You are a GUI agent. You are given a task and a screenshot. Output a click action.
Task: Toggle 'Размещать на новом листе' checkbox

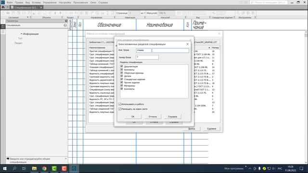pyautogui.click(x=120, y=109)
